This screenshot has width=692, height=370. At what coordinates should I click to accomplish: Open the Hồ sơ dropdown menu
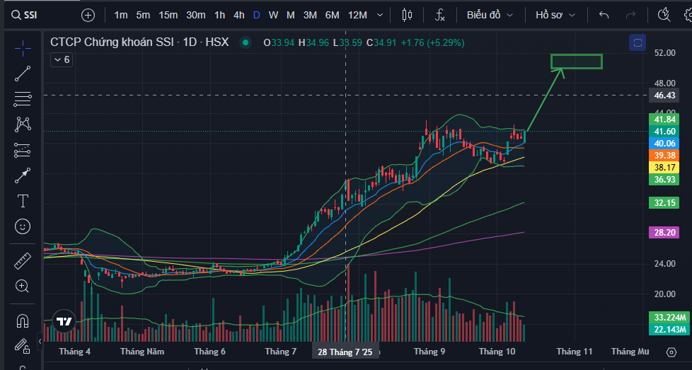tap(555, 15)
